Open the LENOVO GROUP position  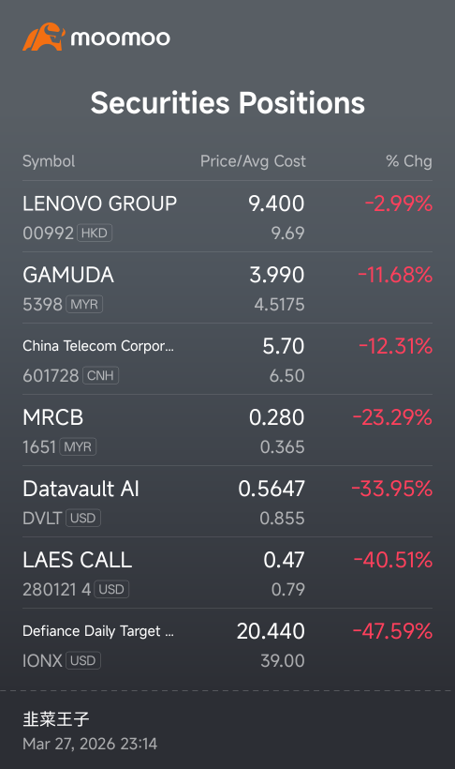[x=227, y=217]
